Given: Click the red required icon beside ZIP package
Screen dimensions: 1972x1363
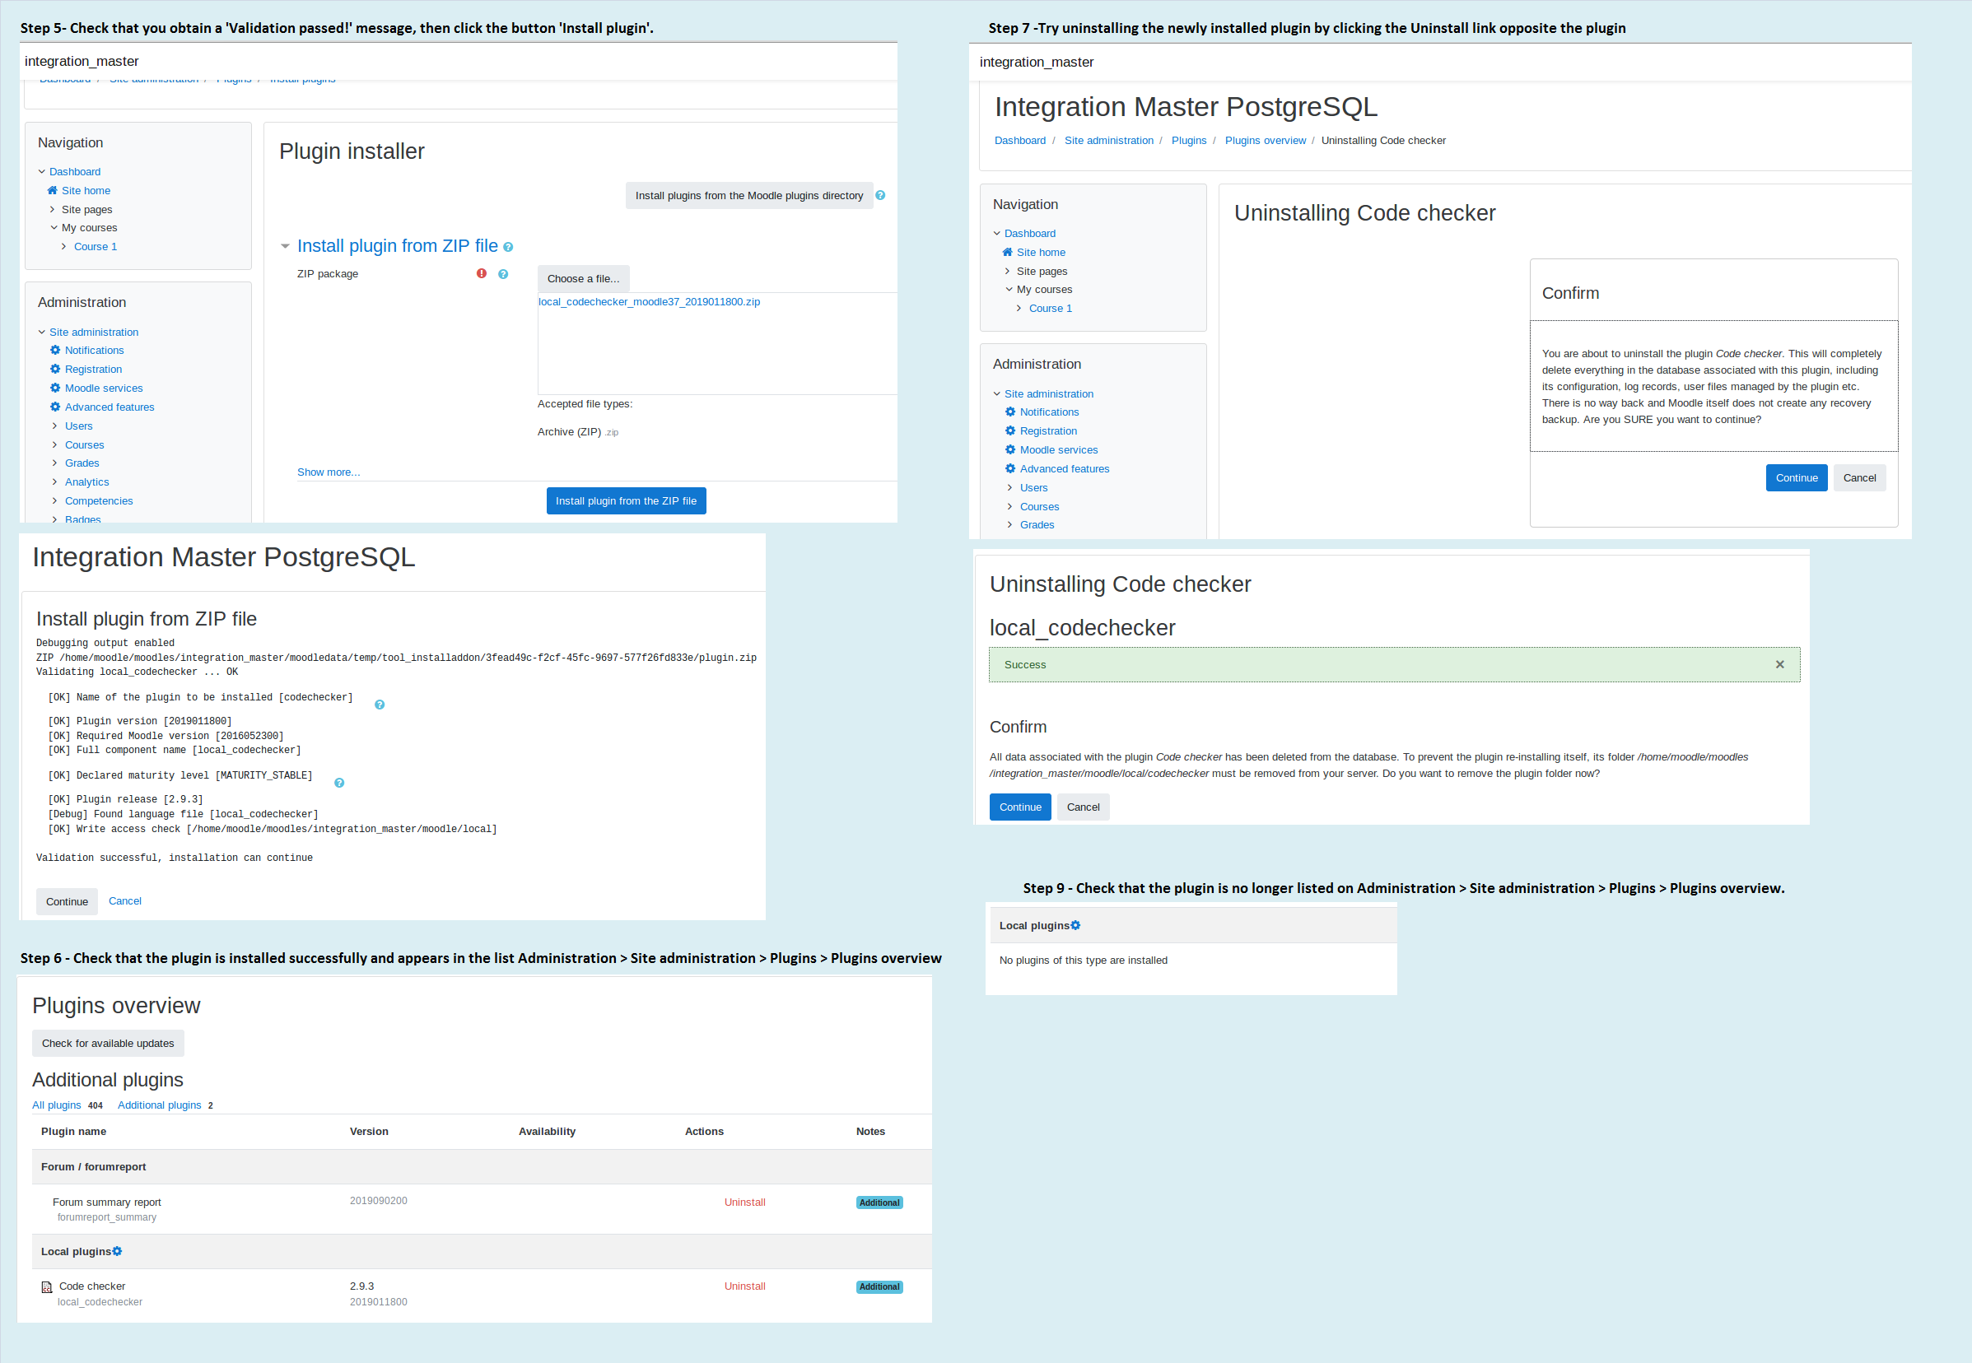Looking at the screenshot, I should 482,273.
